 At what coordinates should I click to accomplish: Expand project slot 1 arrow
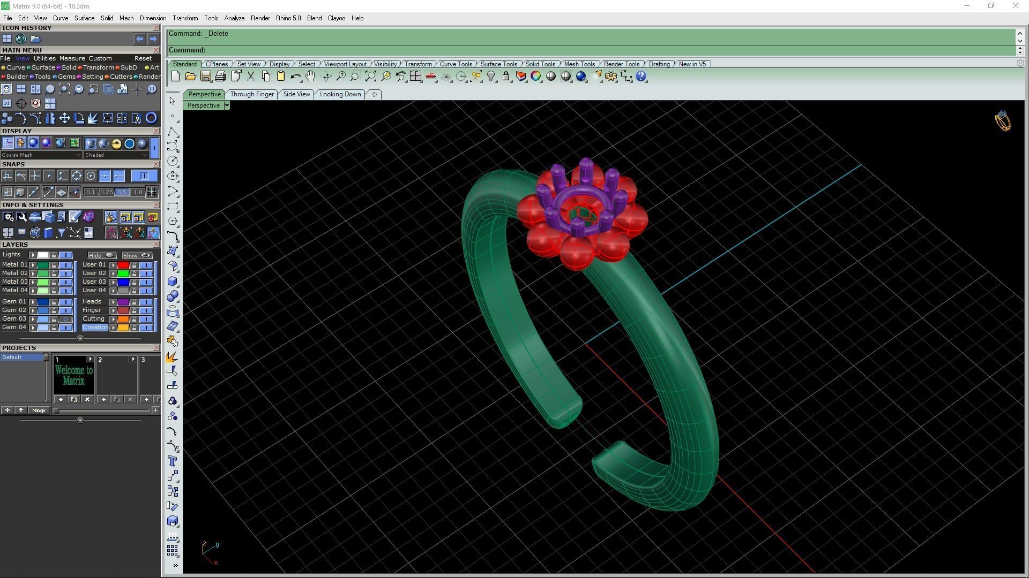[x=90, y=359]
